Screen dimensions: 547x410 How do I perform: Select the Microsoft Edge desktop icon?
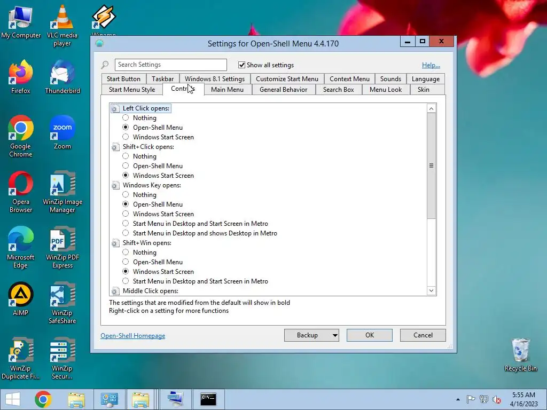[x=21, y=248]
